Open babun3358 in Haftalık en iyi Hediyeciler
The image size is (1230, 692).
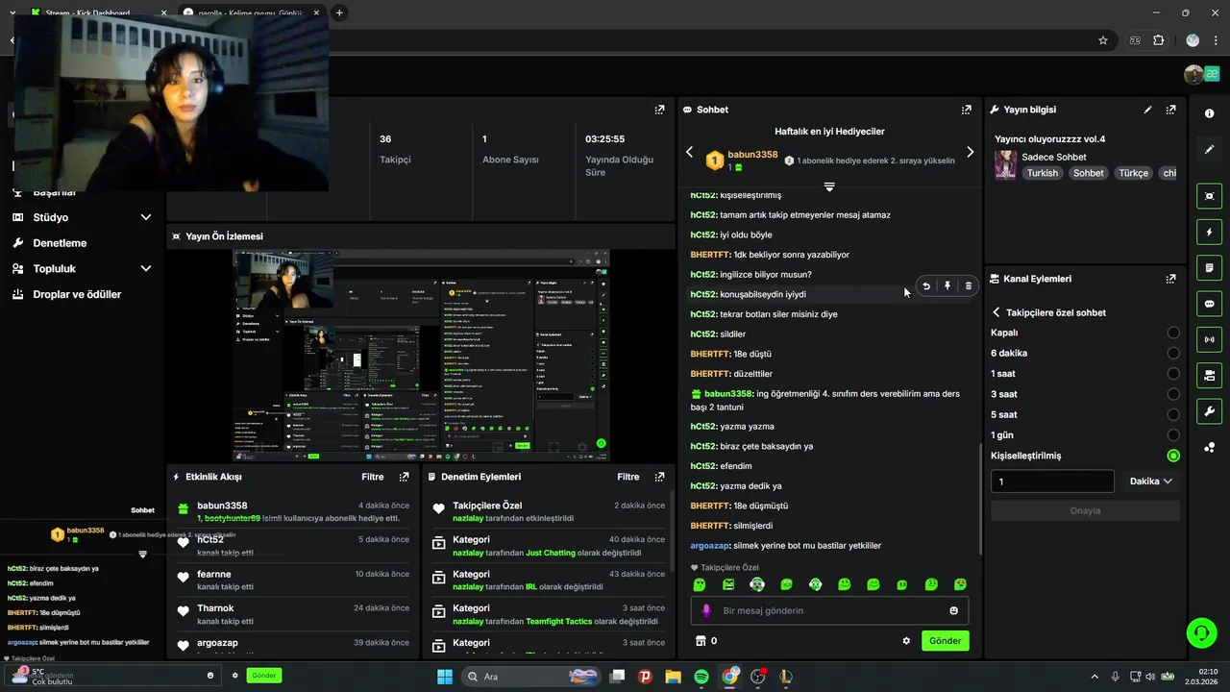[752, 154]
